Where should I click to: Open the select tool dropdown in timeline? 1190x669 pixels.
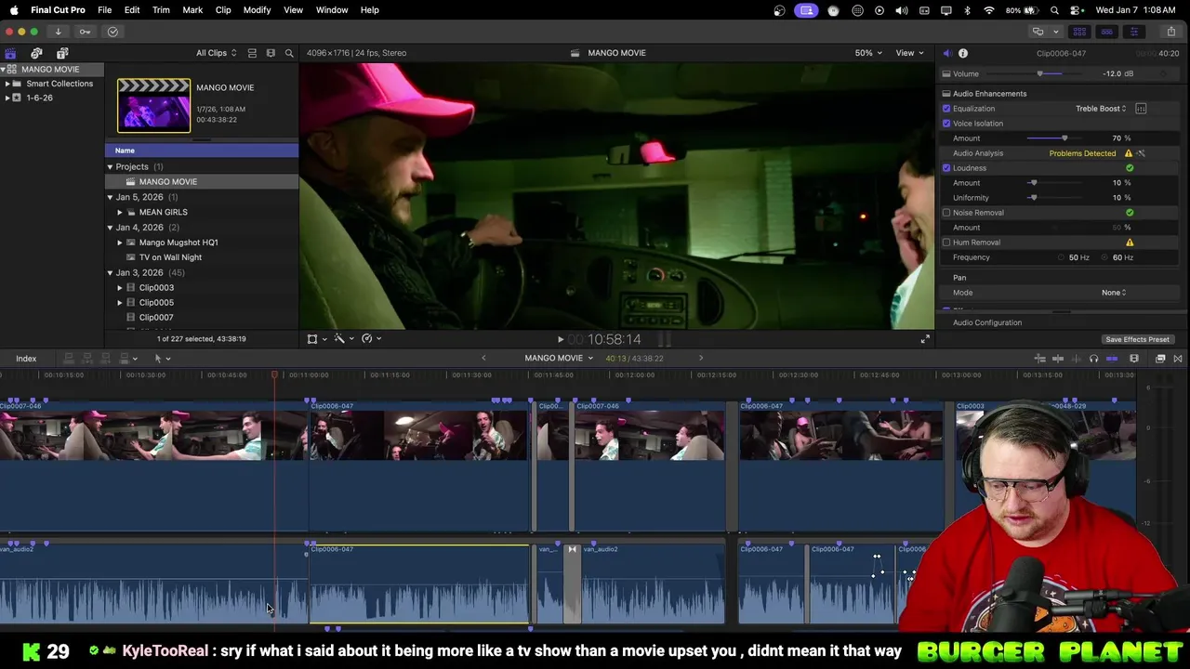pos(162,359)
